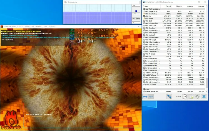Click the GPU Temperature window title bar

coord(102,2)
